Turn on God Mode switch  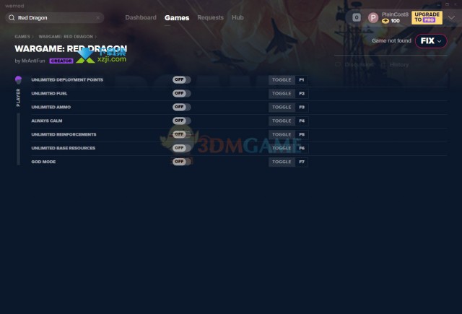click(x=182, y=162)
